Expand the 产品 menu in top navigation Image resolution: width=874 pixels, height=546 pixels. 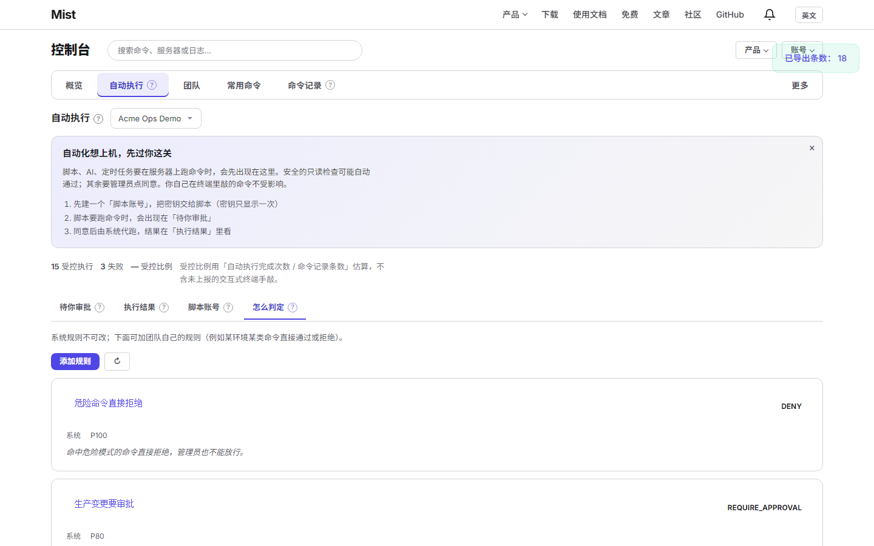click(x=515, y=15)
